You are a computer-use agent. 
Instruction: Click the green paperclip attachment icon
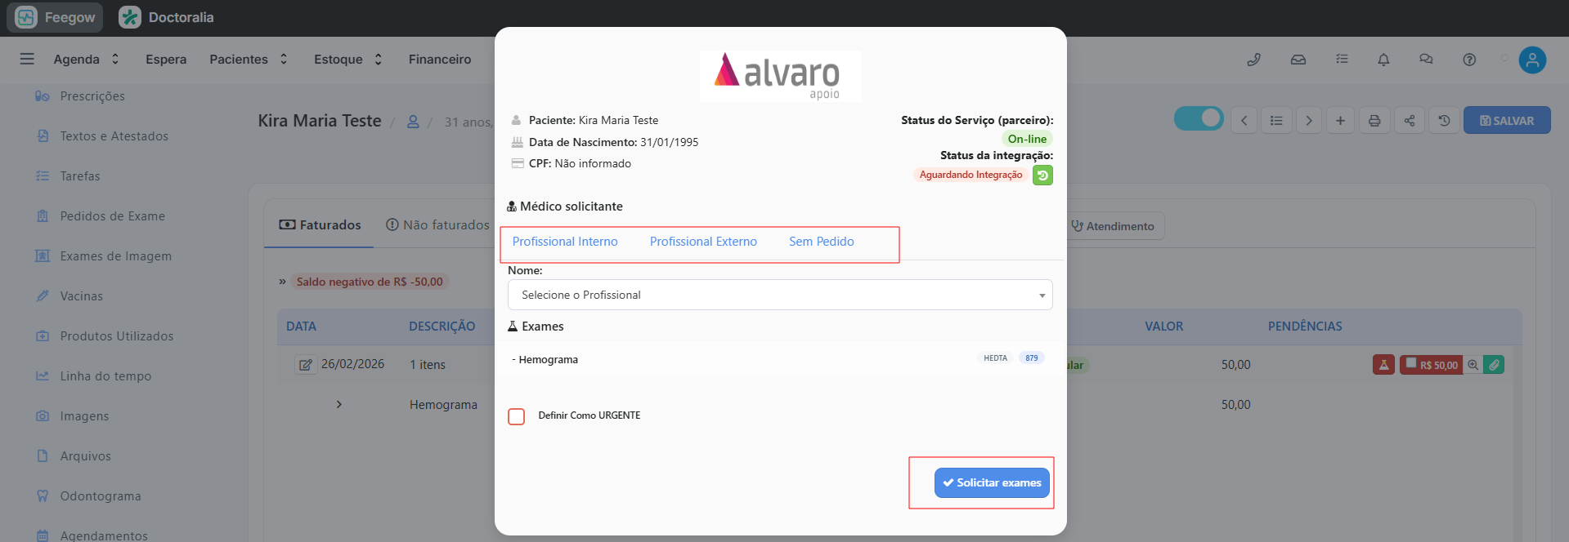[1494, 365]
